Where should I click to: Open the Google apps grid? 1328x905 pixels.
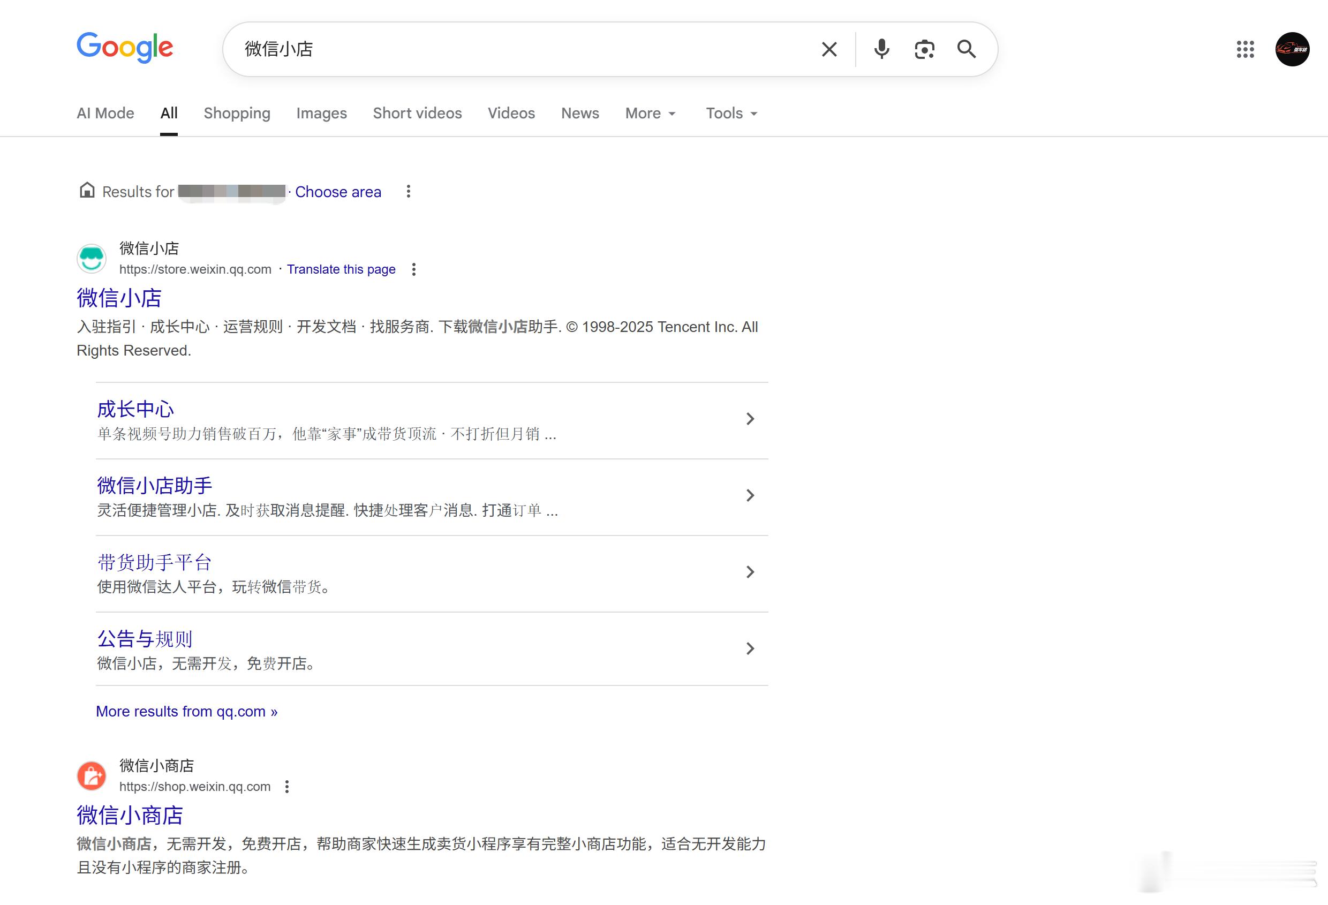1245,49
